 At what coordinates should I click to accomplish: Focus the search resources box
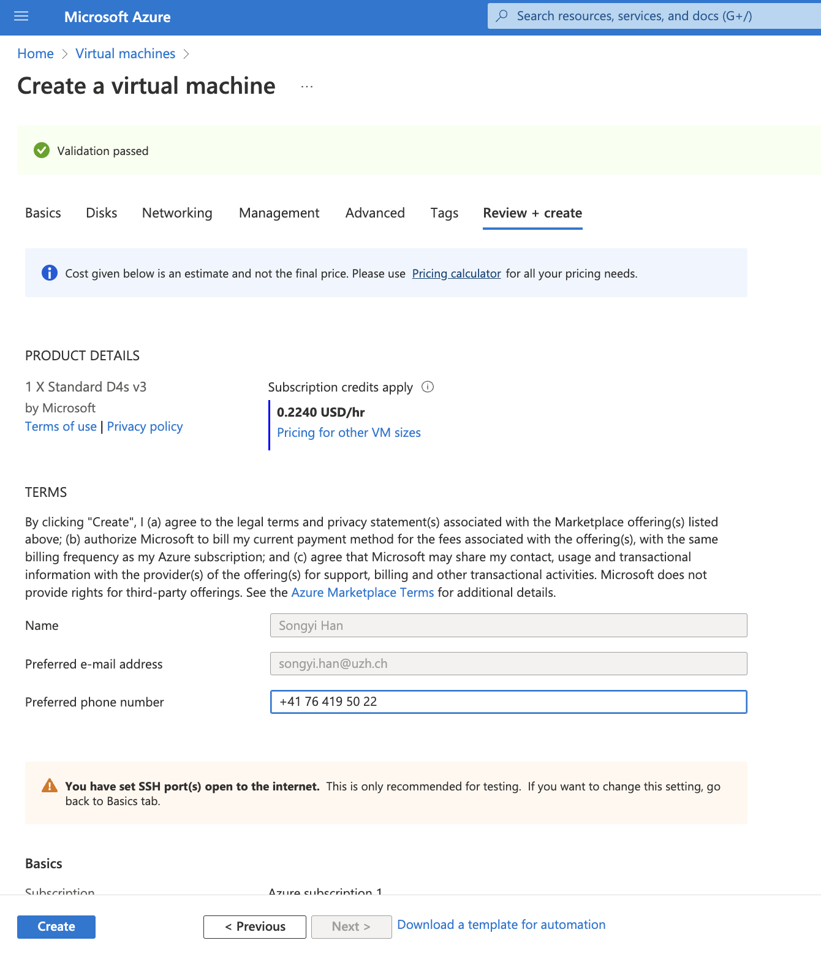[x=654, y=16]
